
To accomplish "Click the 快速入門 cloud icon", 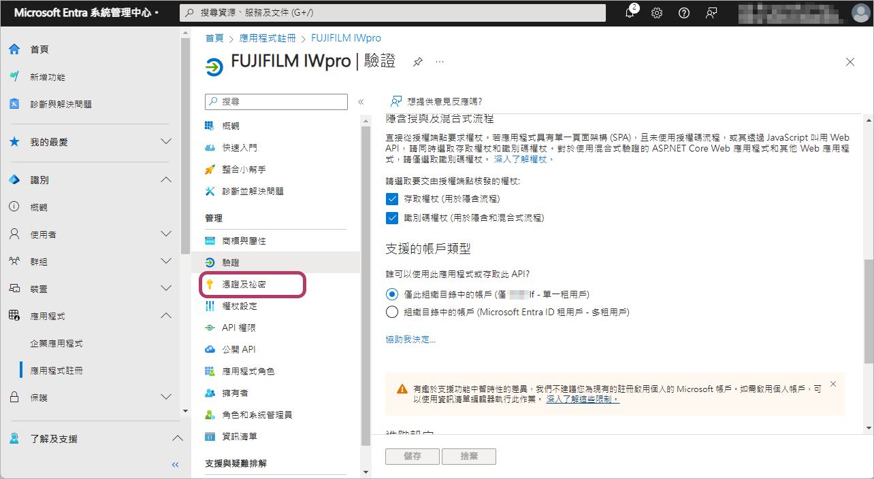I will tap(210, 147).
